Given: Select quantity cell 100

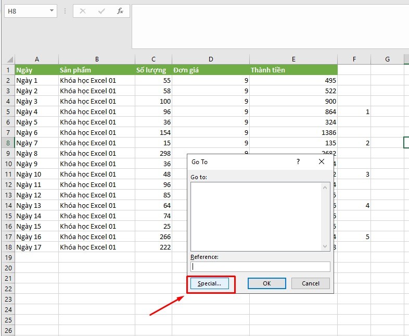Looking at the screenshot, I should pos(154,101).
